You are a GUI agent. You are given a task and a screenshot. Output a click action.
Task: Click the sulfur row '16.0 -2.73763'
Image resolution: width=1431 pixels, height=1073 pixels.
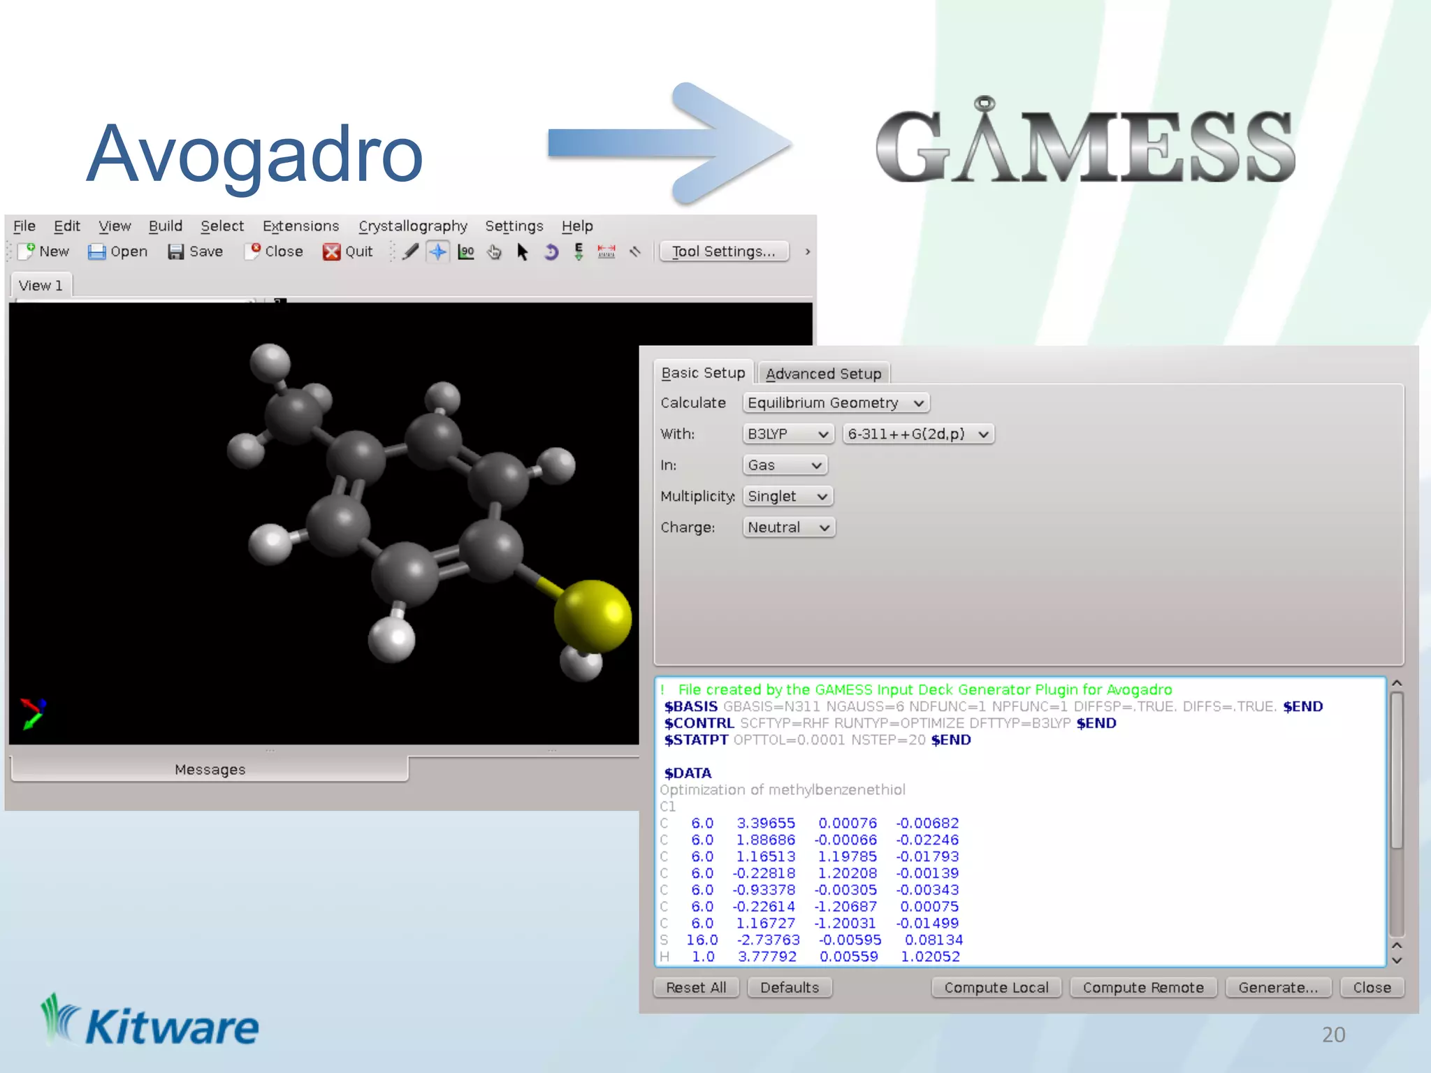click(x=811, y=940)
